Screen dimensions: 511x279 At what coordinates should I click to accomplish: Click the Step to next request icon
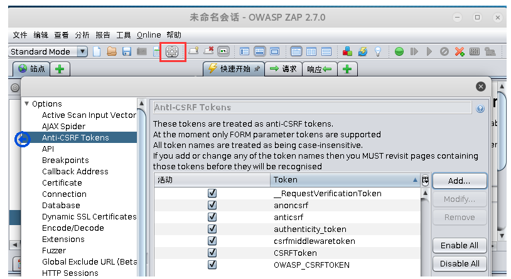(x=414, y=51)
